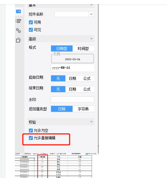
Task: Set 起始日期 to 公式
Action: point(87,78)
